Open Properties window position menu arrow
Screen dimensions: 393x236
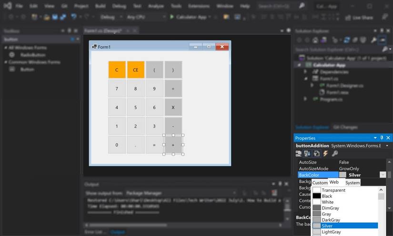(375, 138)
